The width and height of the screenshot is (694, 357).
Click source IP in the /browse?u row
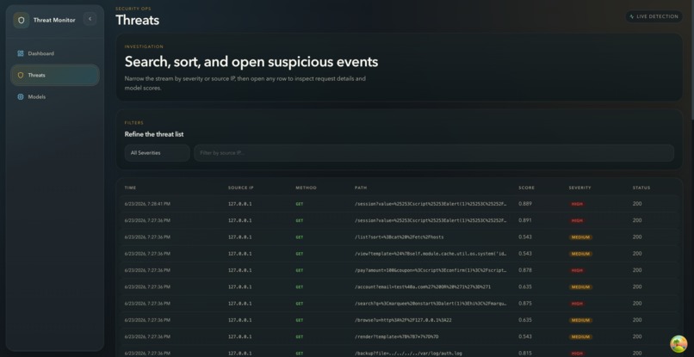240,320
